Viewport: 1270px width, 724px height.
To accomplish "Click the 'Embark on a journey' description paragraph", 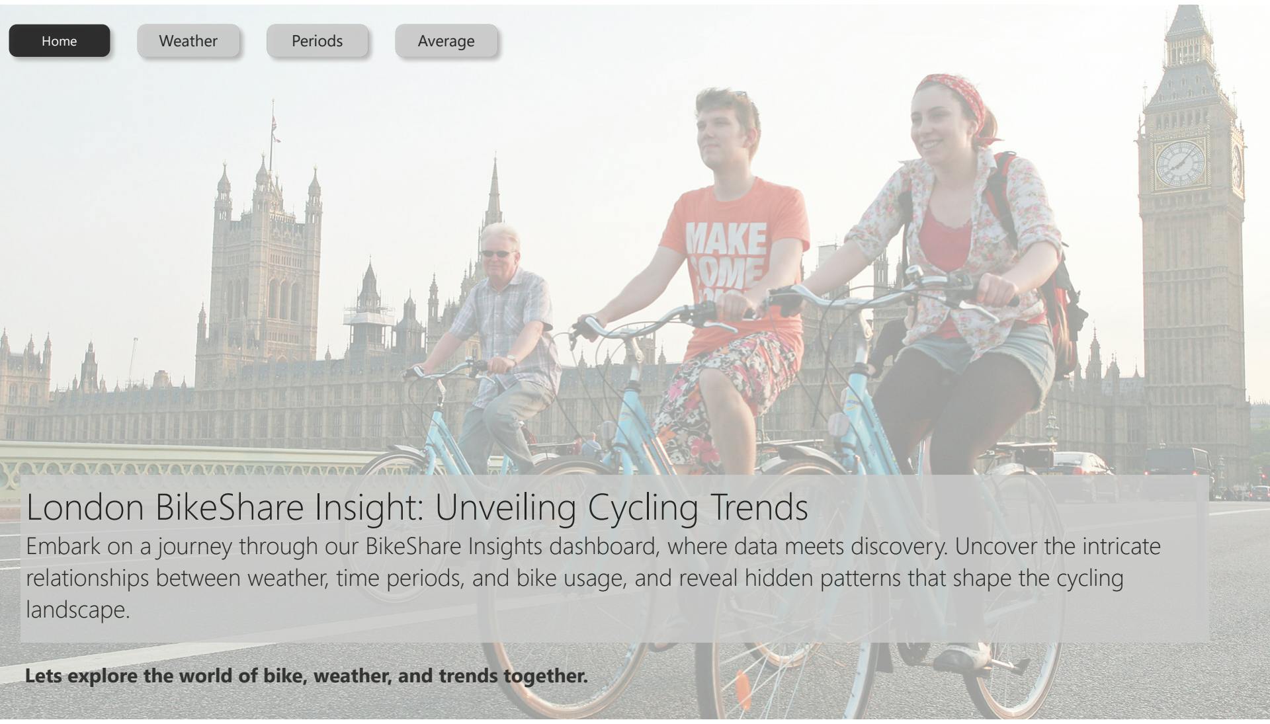I will coord(593,578).
